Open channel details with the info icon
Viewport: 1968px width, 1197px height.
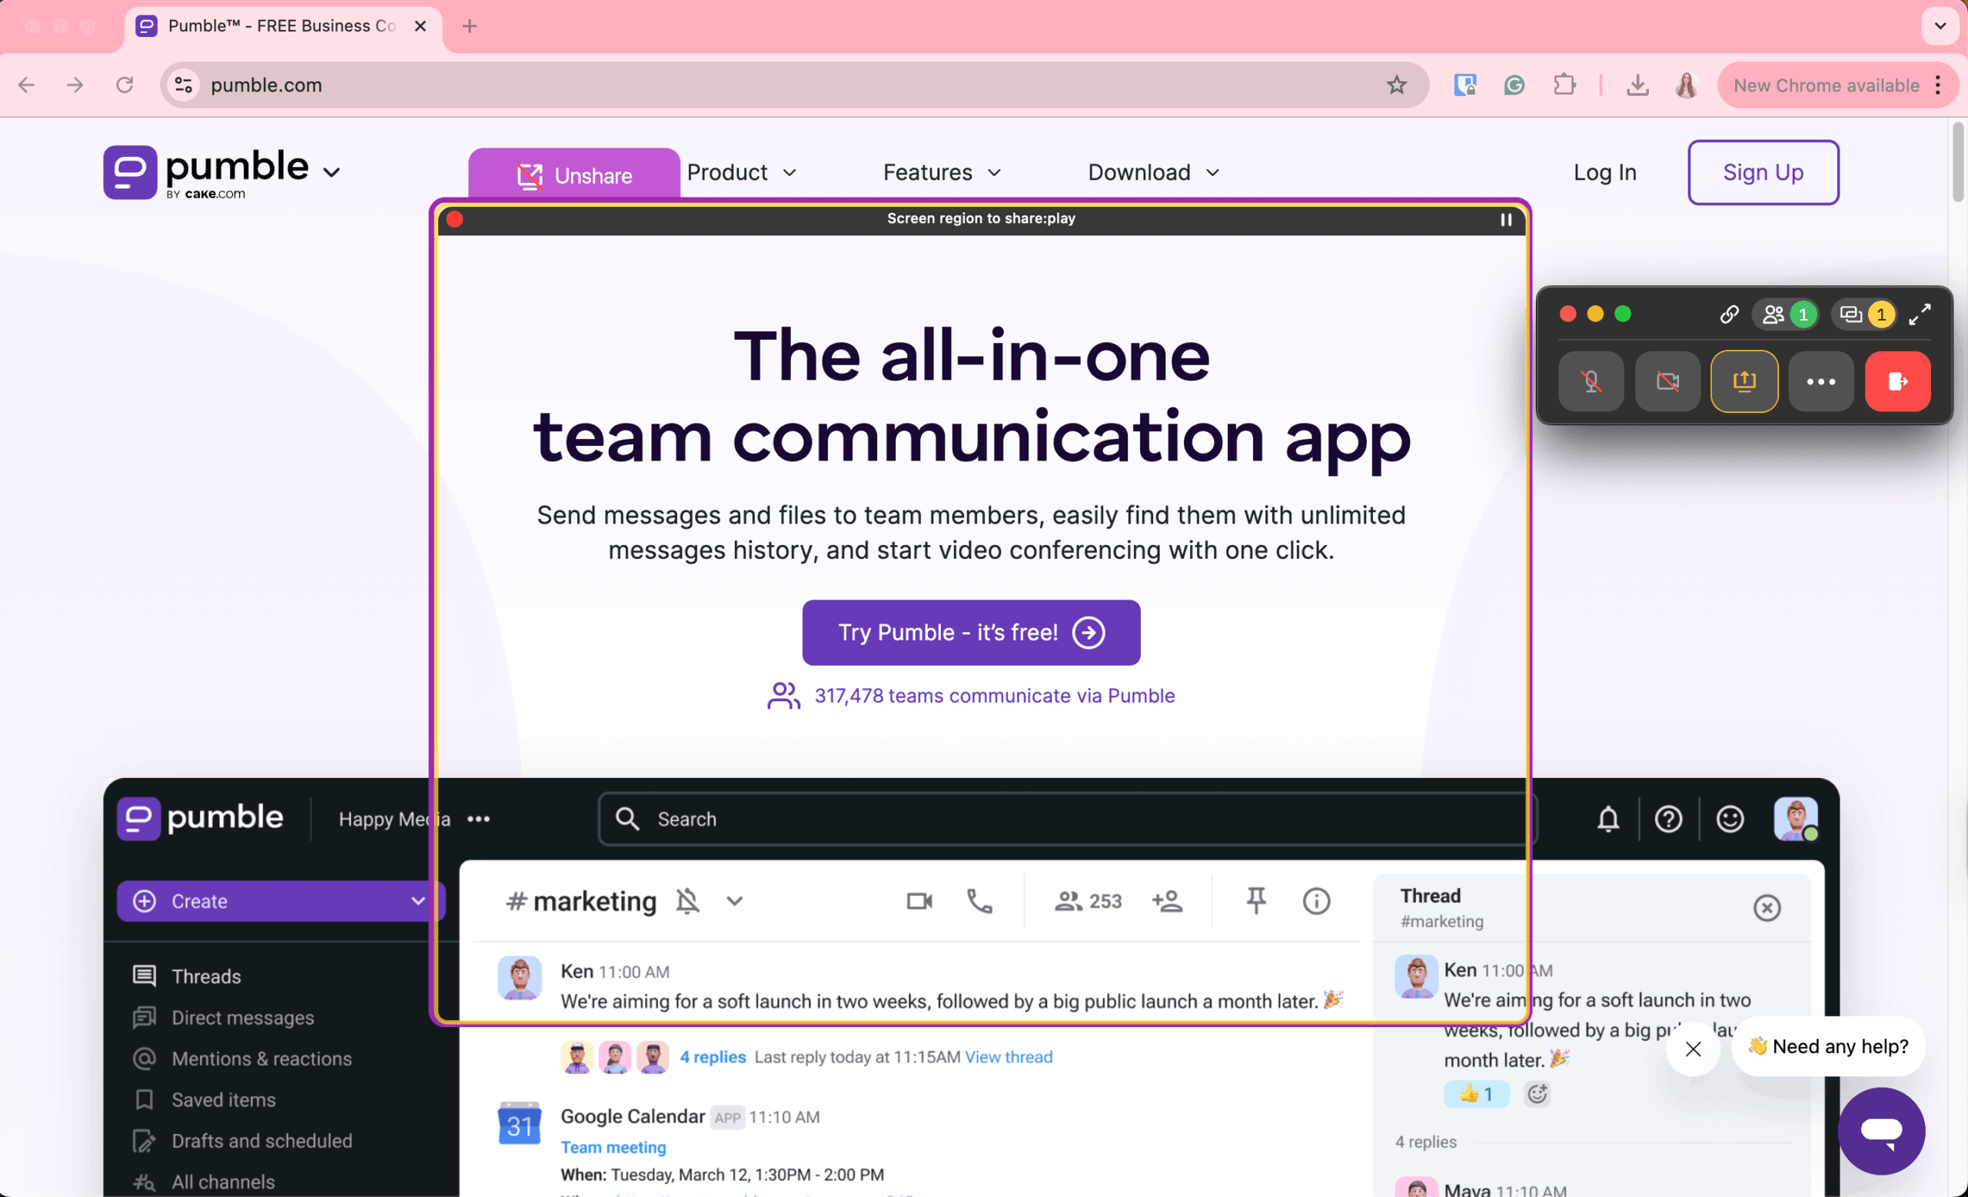click(1315, 901)
